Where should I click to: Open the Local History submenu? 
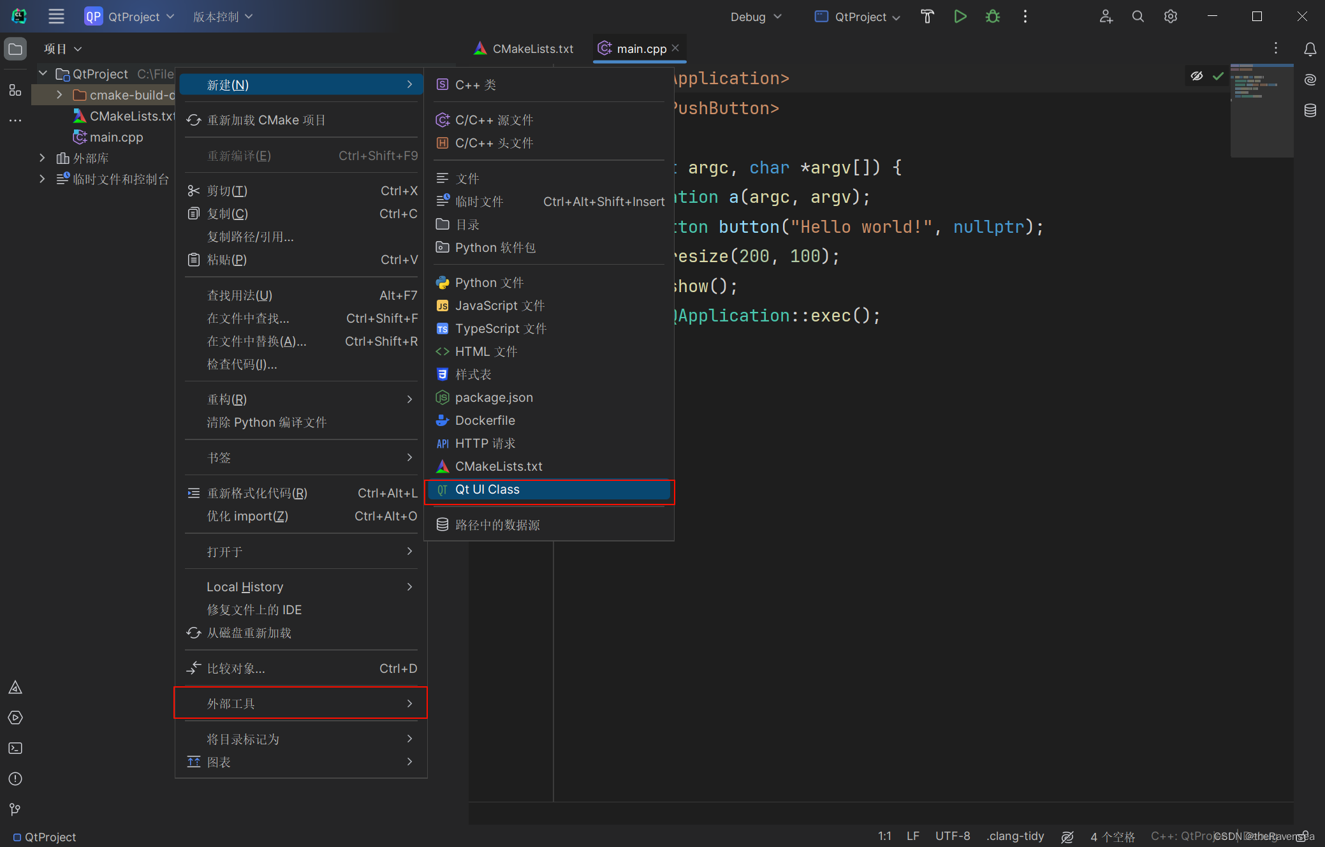[301, 587]
